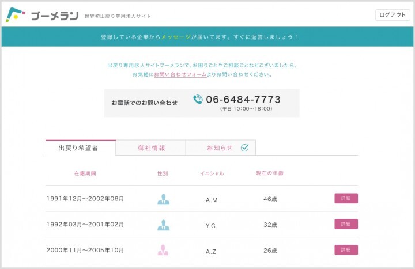Log out with the ログアウト button

click(393, 15)
